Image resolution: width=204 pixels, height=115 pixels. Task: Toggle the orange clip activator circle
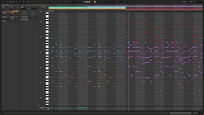click(2, 5)
